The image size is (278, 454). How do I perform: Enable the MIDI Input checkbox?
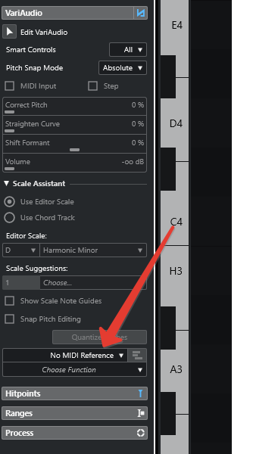coord(10,86)
